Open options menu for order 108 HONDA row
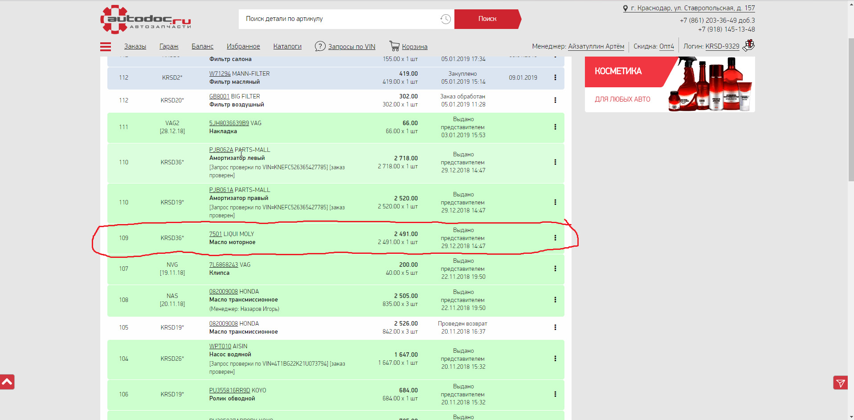This screenshot has height=420, width=854. 555,300
